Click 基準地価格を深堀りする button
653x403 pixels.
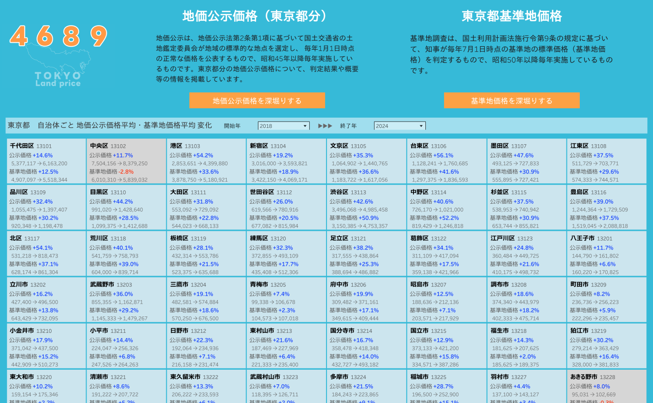512,100
